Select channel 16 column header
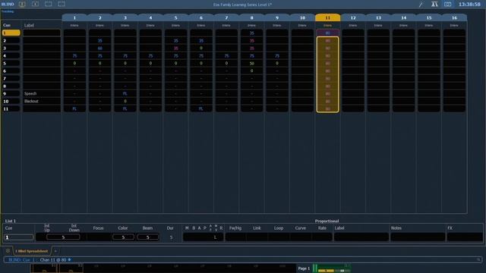 pyautogui.click(x=454, y=18)
